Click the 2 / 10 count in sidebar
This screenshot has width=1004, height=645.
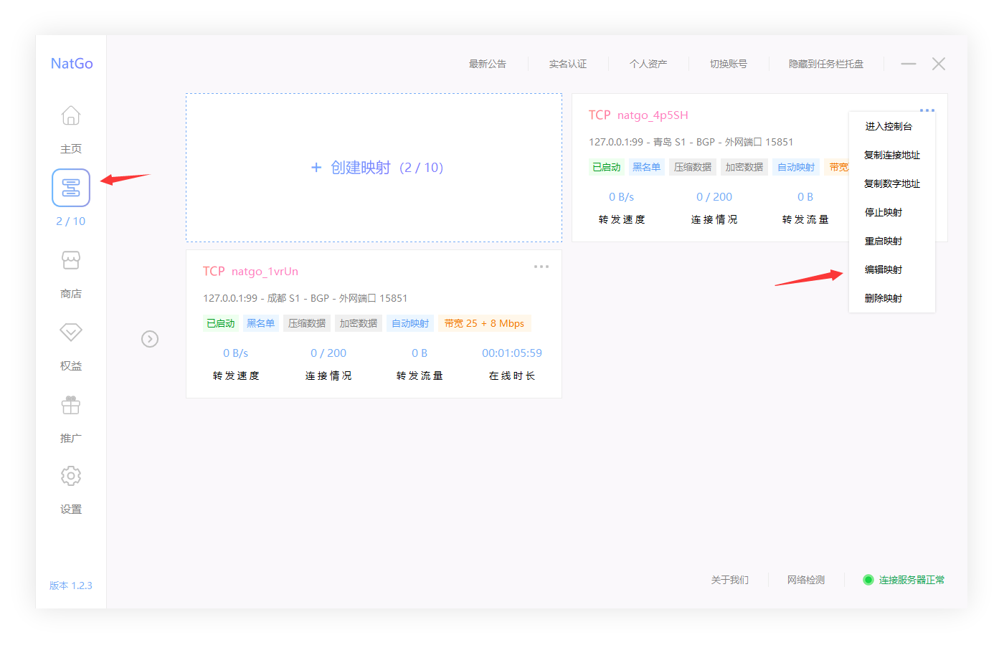71,221
